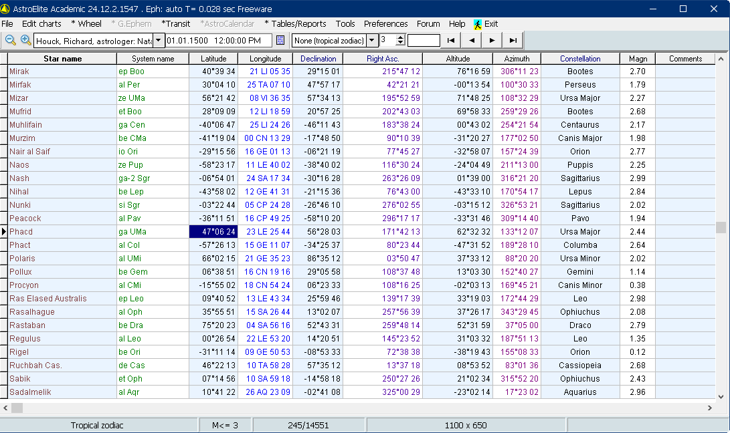The height and width of the screenshot is (433, 730).
Task: Click the Declination column header
Action: (x=318, y=59)
